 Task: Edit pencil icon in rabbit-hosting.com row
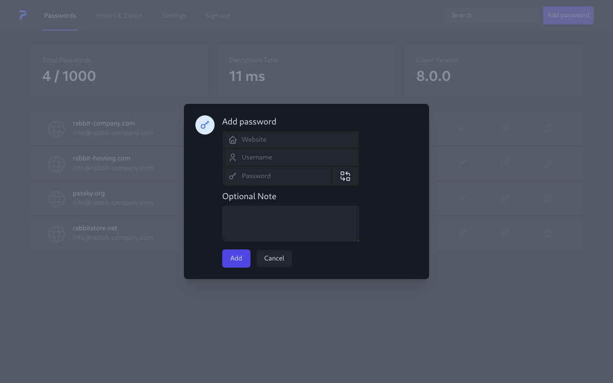tap(505, 163)
